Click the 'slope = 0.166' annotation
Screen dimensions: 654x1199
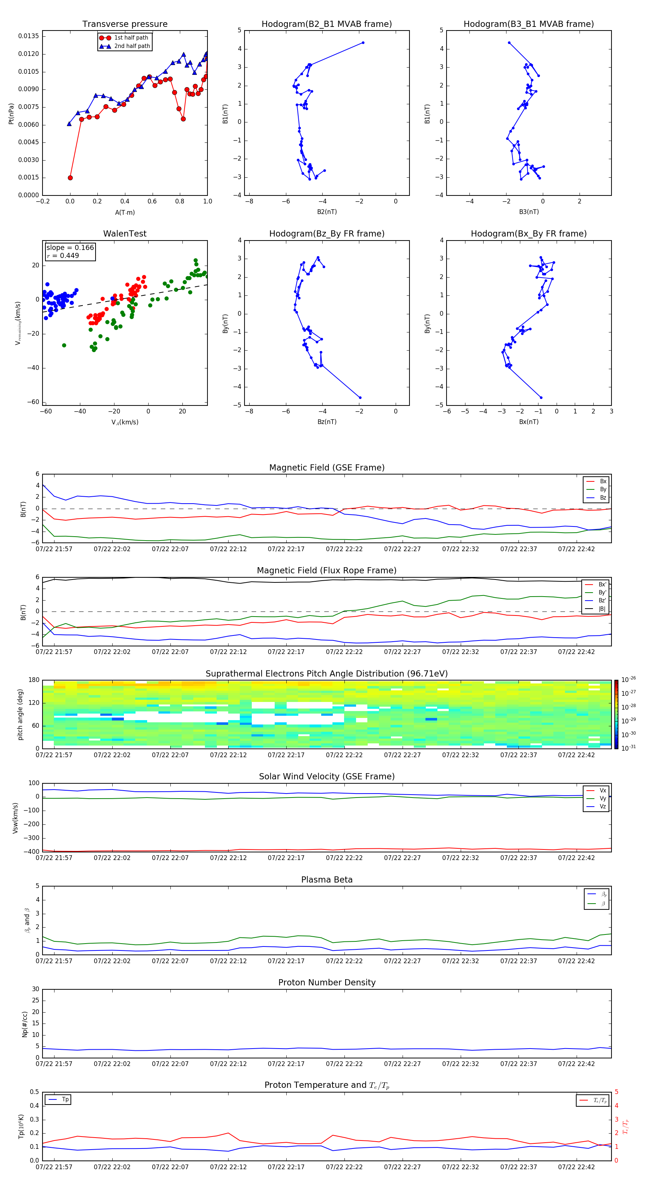click(x=70, y=248)
